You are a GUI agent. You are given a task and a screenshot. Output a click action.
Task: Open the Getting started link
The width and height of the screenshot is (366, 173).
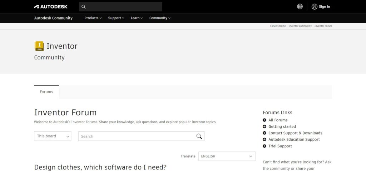click(x=282, y=126)
